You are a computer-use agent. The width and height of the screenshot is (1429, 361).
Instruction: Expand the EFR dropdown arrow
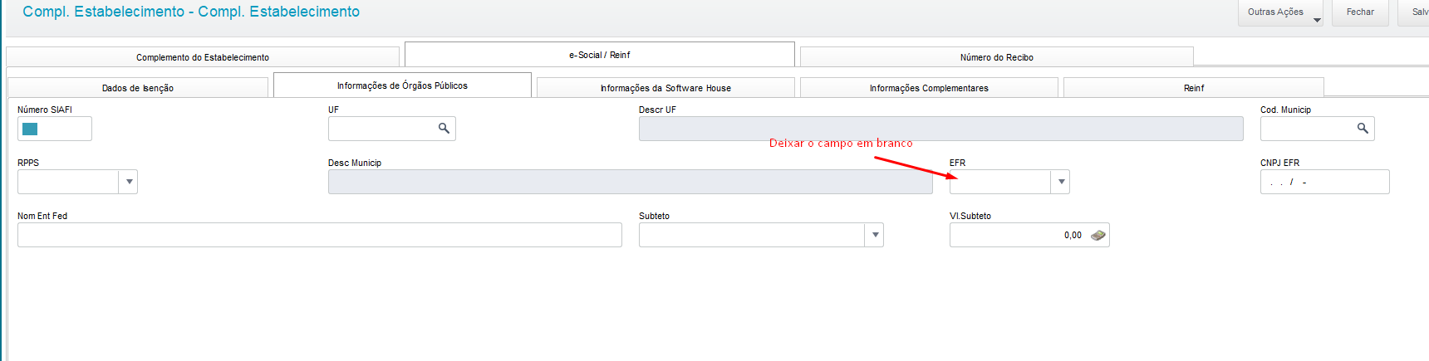pyautogui.click(x=1061, y=182)
